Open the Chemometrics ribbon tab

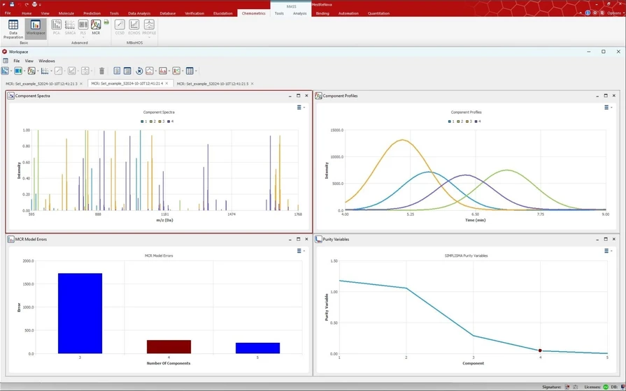(x=253, y=13)
